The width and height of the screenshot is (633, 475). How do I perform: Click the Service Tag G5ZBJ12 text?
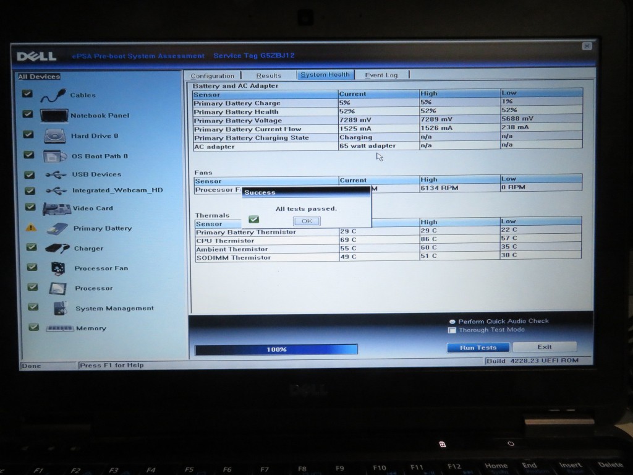254,56
